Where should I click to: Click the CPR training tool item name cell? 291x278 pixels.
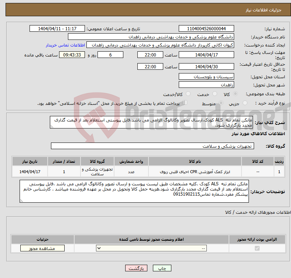[x=195, y=172]
